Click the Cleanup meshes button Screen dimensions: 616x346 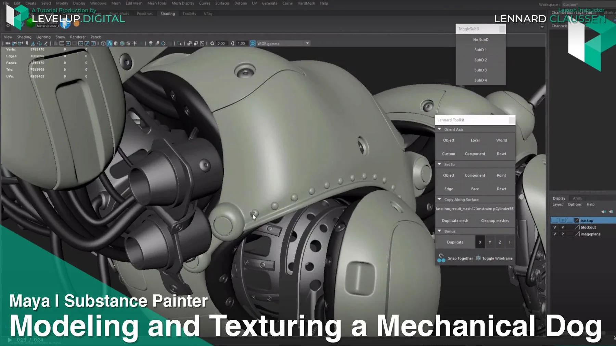[495, 220]
